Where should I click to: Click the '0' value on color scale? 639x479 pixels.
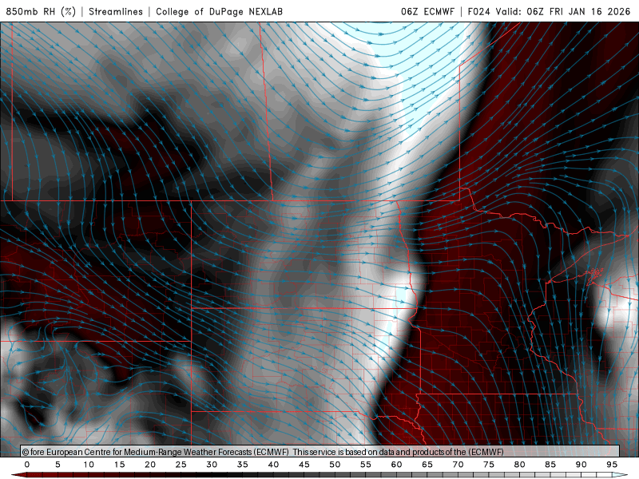pos(27,465)
